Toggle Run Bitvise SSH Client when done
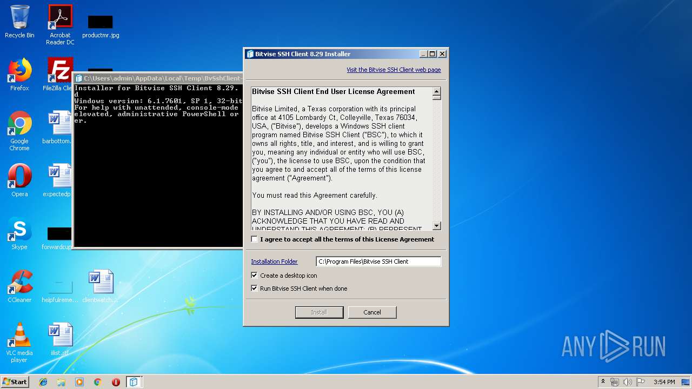Viewport: 692px width, 389px height. tap(255, 289)
